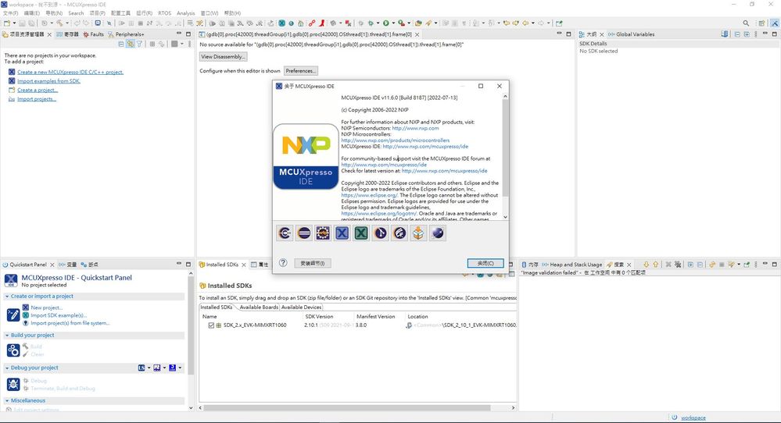
Task: Open dropdown beside build hammer toolbar icon
Action: tap(67, 23)
